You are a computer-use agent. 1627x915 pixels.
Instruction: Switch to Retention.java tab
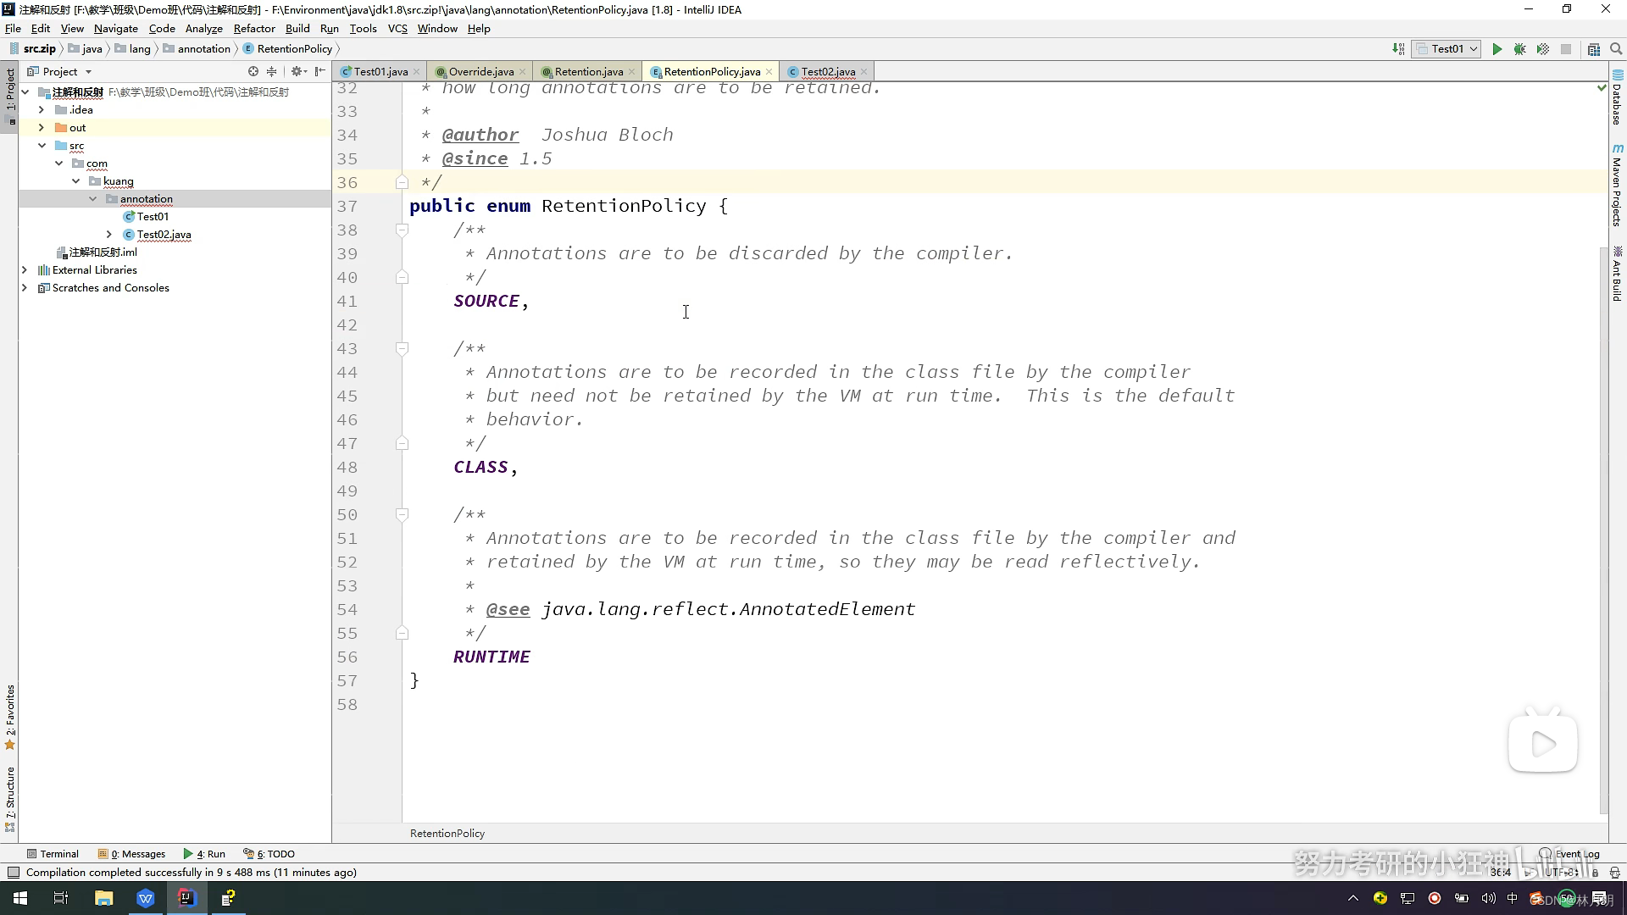[588, 72]
